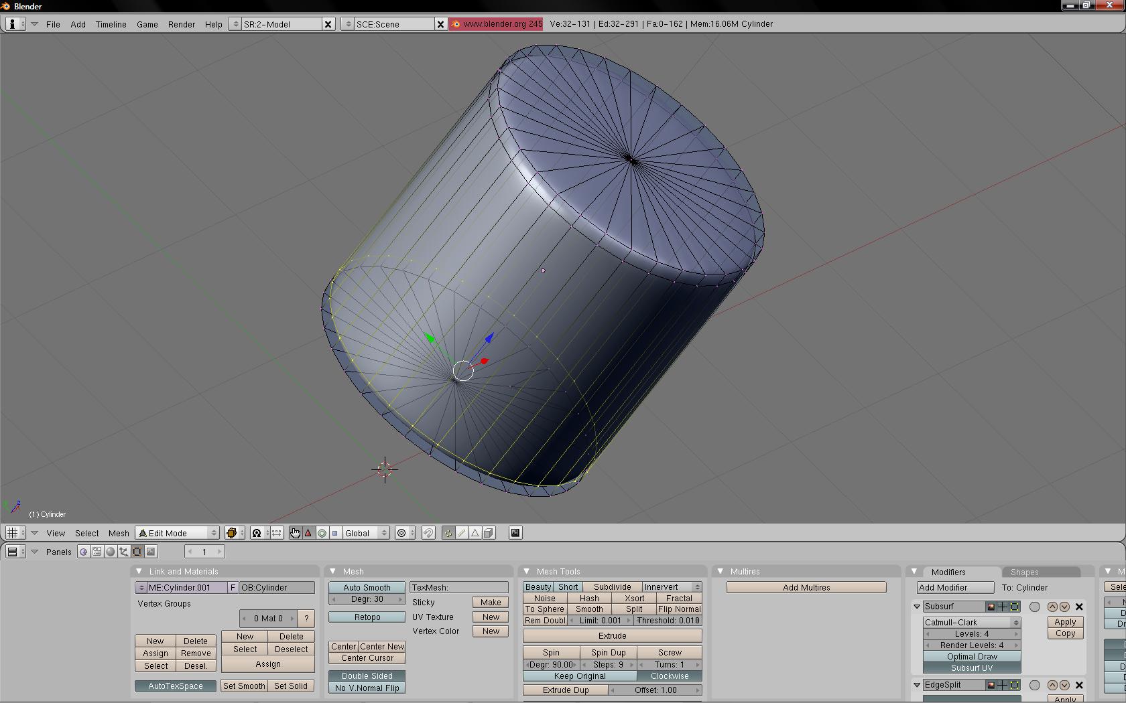Toggle the Double Sided option
The height and width of the screenshot is (703, 1126).
367,676
